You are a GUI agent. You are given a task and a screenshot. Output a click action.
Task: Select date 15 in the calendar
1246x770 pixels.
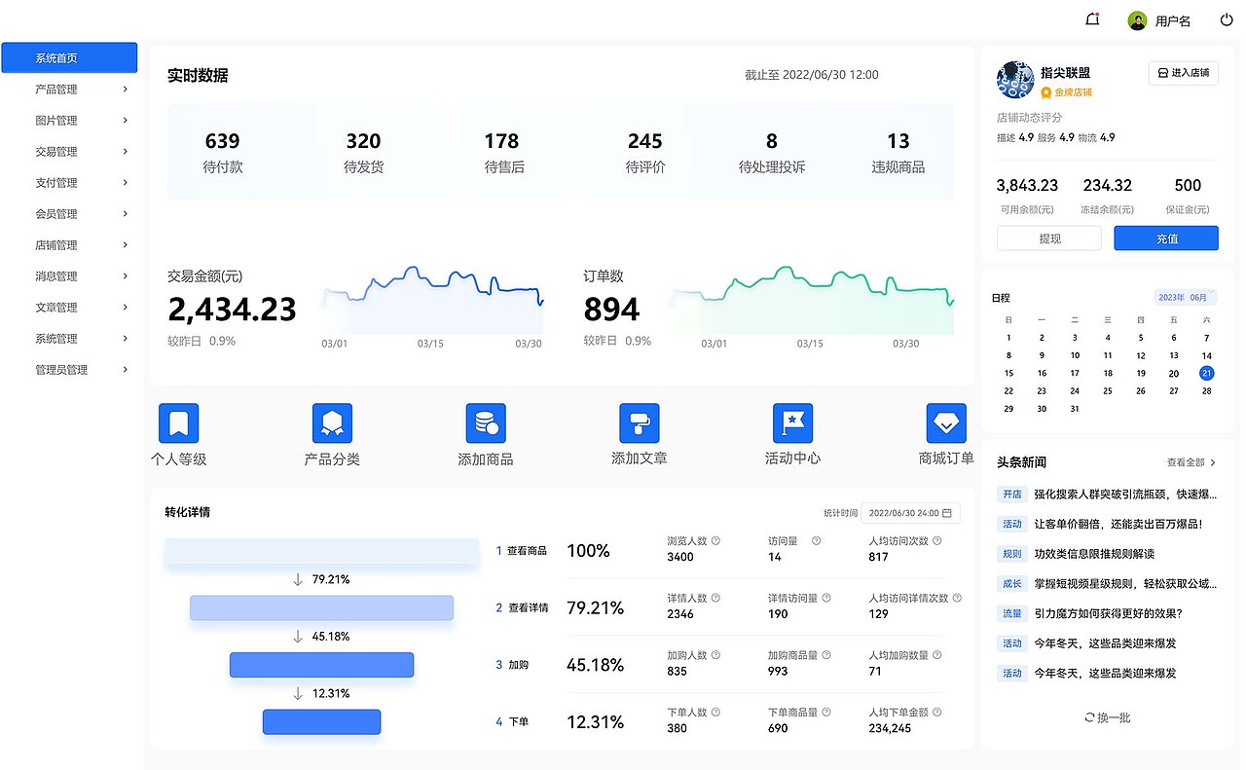tap(1008, 373)
